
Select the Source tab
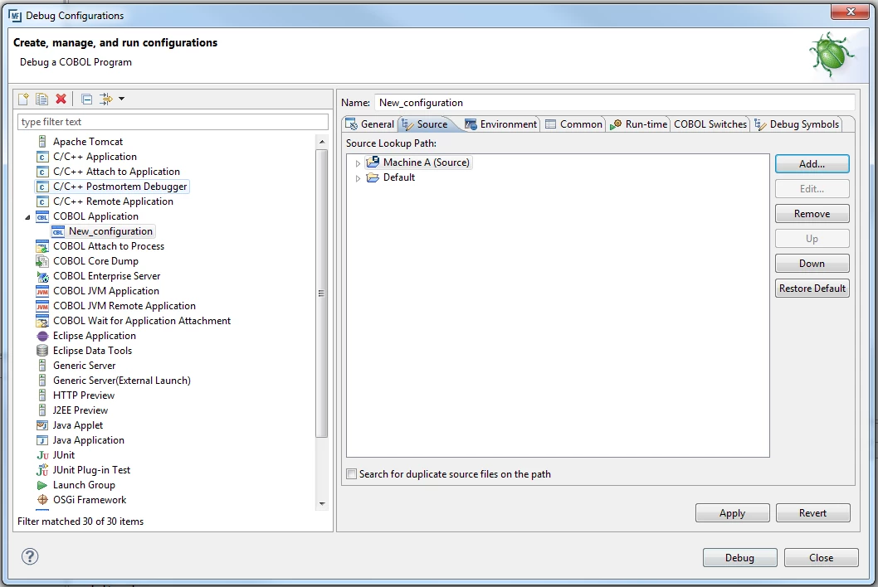pyautogui.click(x=427, y=124)
